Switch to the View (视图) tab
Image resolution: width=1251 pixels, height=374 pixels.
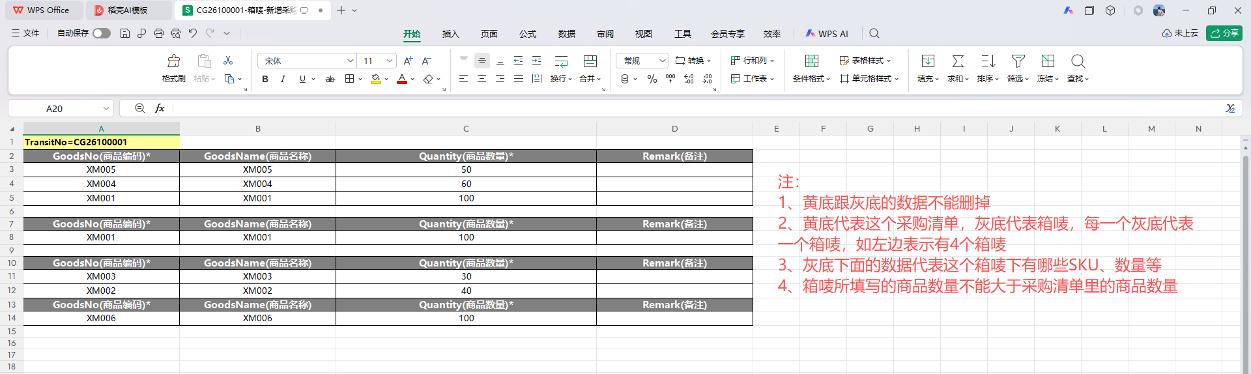(644, 34)
